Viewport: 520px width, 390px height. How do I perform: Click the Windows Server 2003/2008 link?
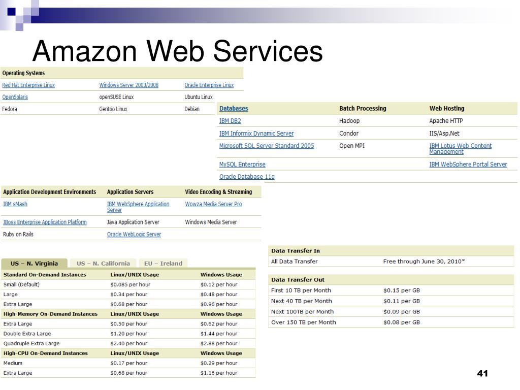pos(128,85)
